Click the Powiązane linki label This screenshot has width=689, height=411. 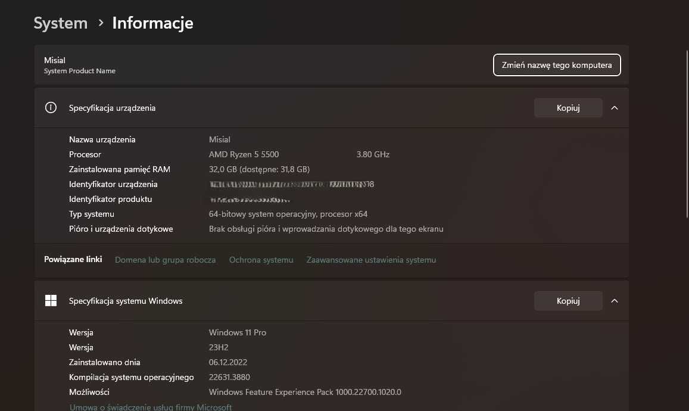[x=73, y=259]
